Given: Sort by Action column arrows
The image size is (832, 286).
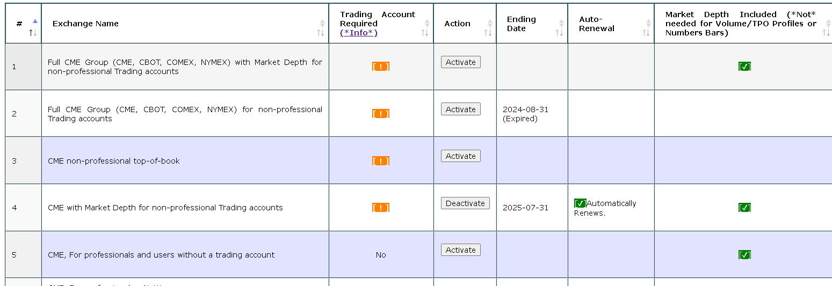Looking at the screenshot, I should [489, 28].
